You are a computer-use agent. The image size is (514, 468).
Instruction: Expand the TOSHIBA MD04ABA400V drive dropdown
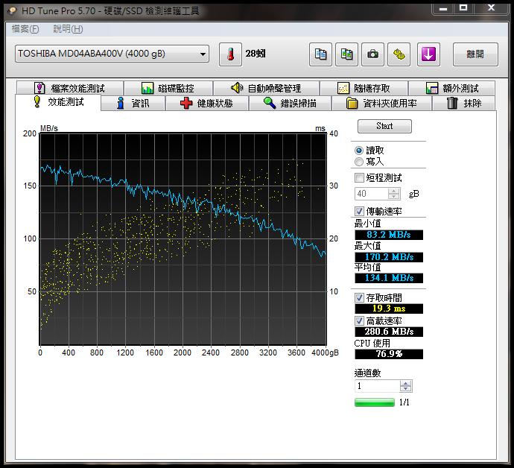[203, 54]
